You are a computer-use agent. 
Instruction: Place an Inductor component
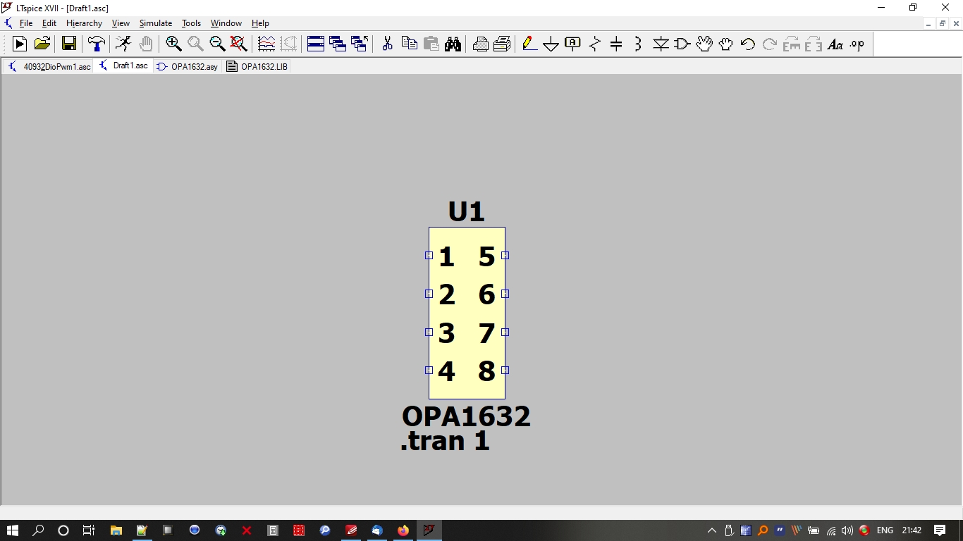coord(638,44)
